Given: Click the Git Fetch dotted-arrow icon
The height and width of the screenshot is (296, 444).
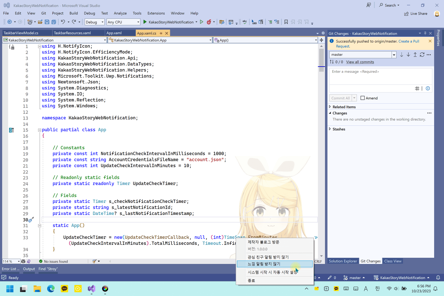Looking at the screenshot, I should [401, 55].
